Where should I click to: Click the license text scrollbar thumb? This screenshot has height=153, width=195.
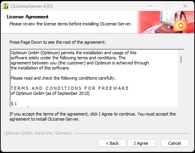click(x=181, y=60)
